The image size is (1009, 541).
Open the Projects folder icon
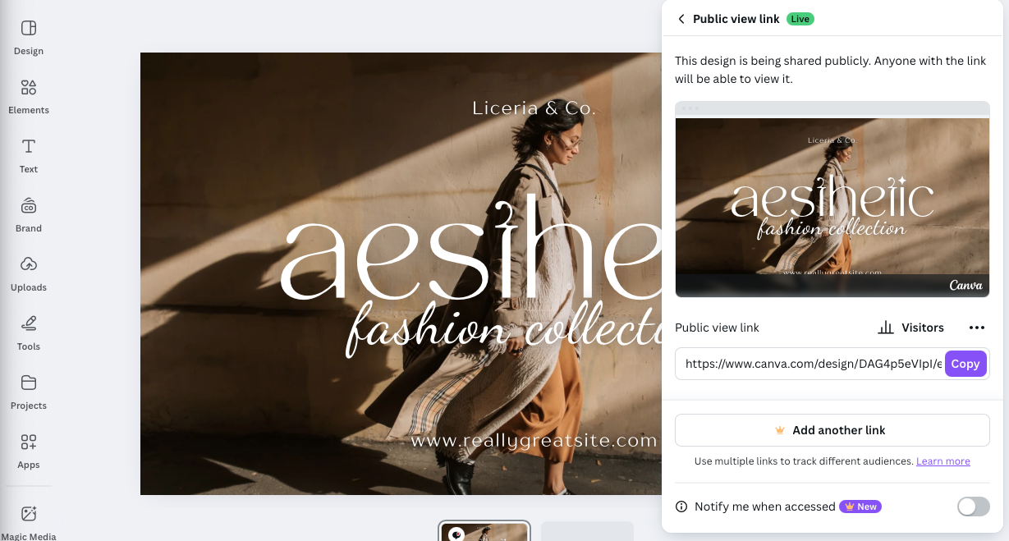[29, 383]
